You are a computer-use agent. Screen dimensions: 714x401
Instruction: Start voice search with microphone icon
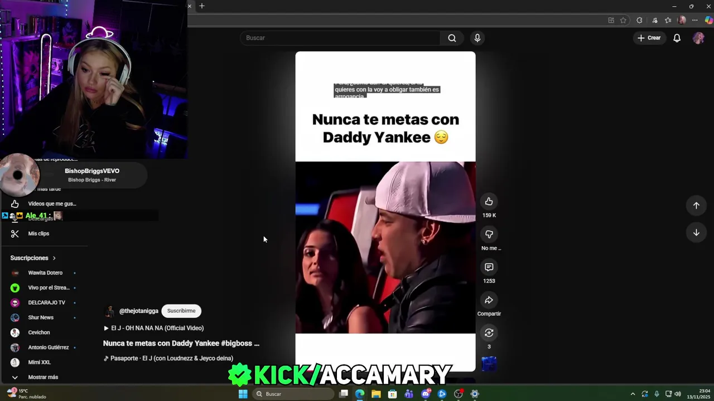pos(477,38)
